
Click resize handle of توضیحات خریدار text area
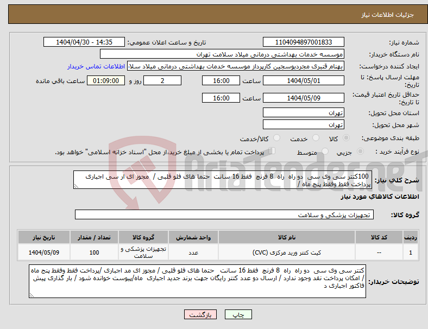pos(32,295)
